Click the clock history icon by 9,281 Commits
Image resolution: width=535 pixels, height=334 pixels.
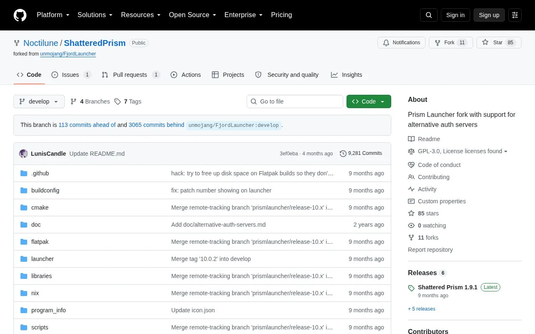pyautogui.click(x=343, y=154)
